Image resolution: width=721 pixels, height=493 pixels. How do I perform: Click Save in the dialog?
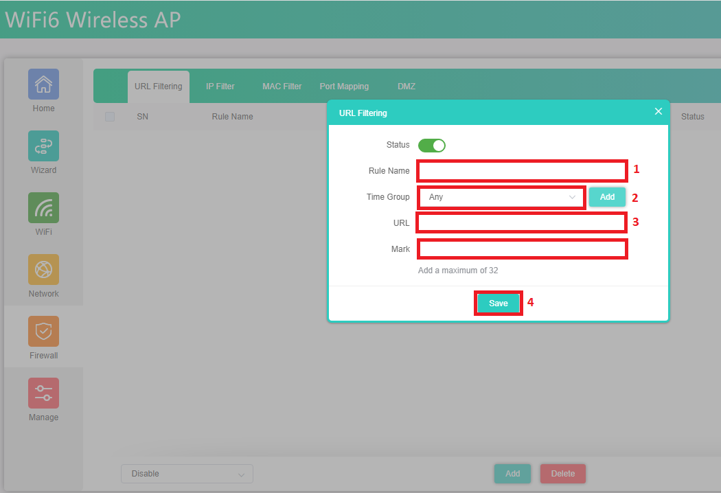point(499,303)
